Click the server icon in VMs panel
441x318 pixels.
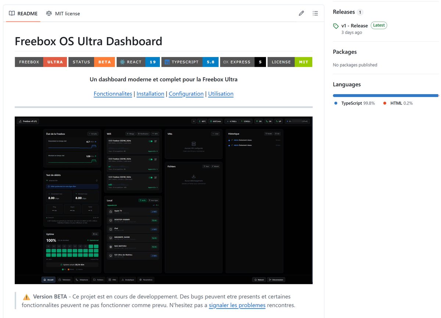[194, 144]
